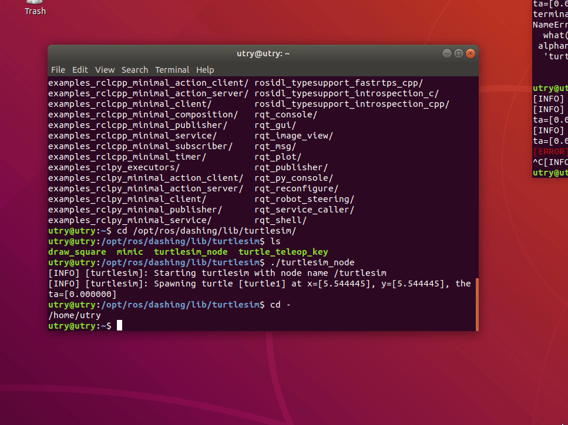
Task: Open the Edit menu
Action: point(80,70)
